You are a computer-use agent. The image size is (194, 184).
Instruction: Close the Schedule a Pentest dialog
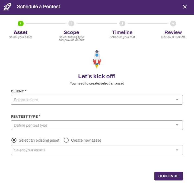[x=185, y=7]
